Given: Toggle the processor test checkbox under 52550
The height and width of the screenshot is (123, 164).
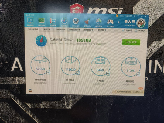Looking at the screenshot, I should point(48,72).
